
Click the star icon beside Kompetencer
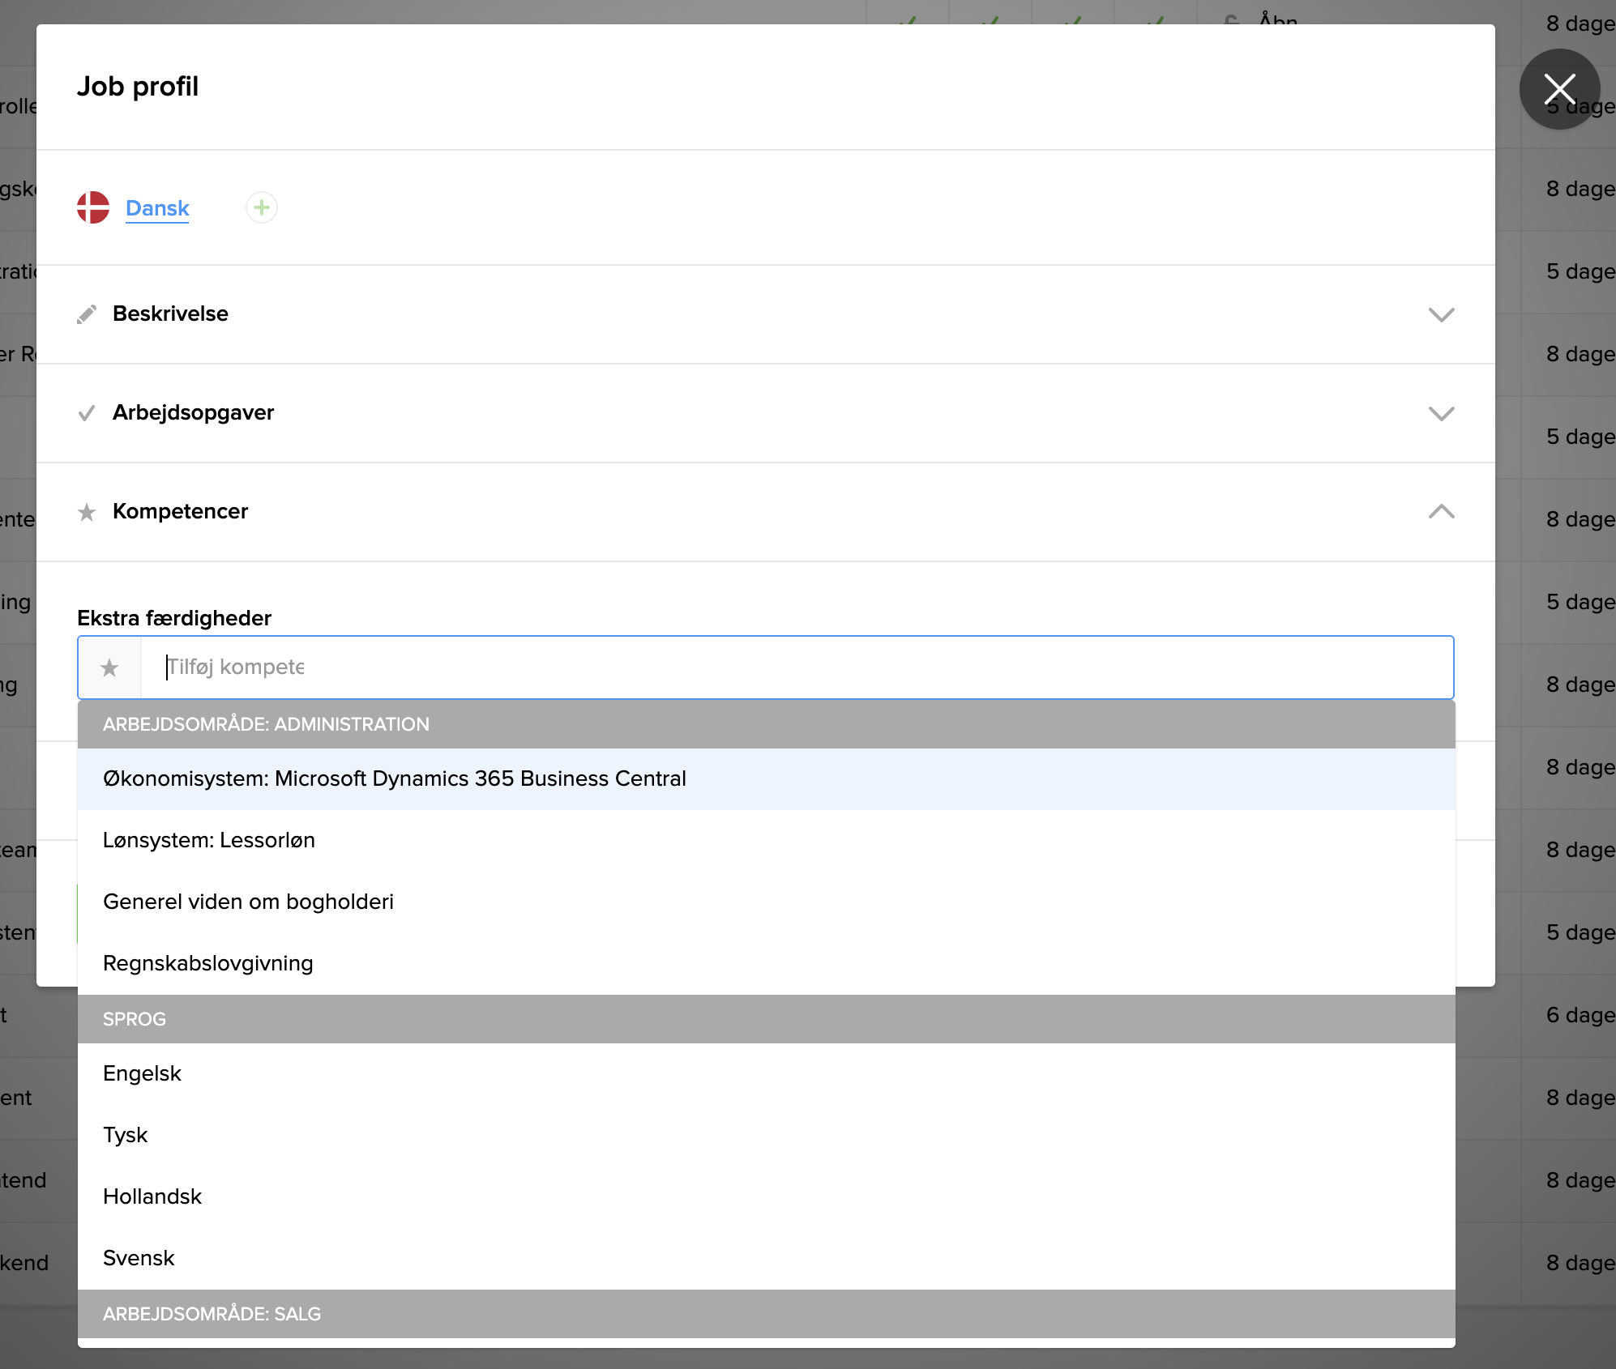pos(87,512)
